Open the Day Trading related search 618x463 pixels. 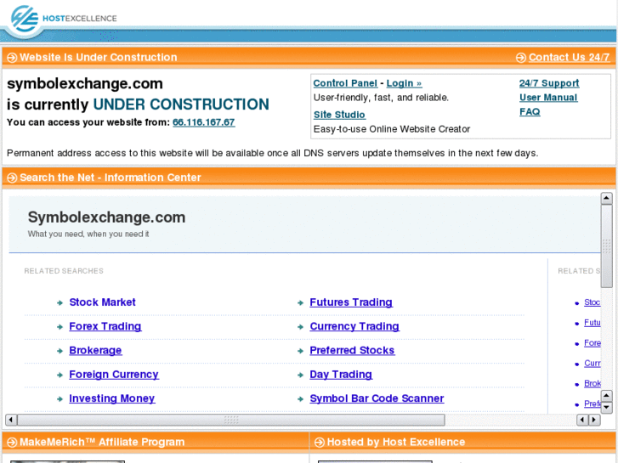click(x=341, y=375)
